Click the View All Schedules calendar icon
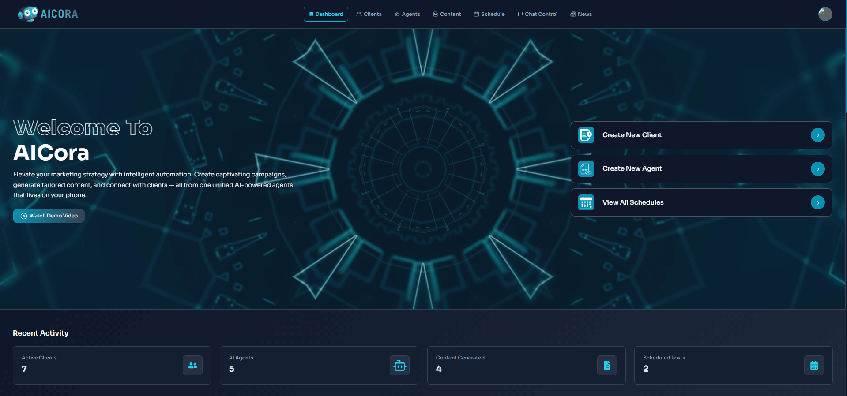 point(586,202)
